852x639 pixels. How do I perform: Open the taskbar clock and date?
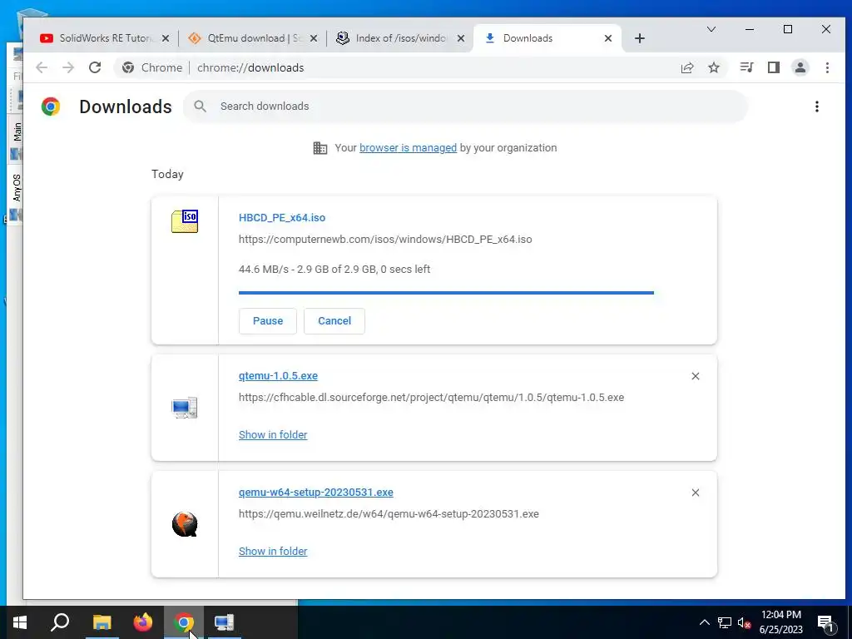tap(780, 622)
